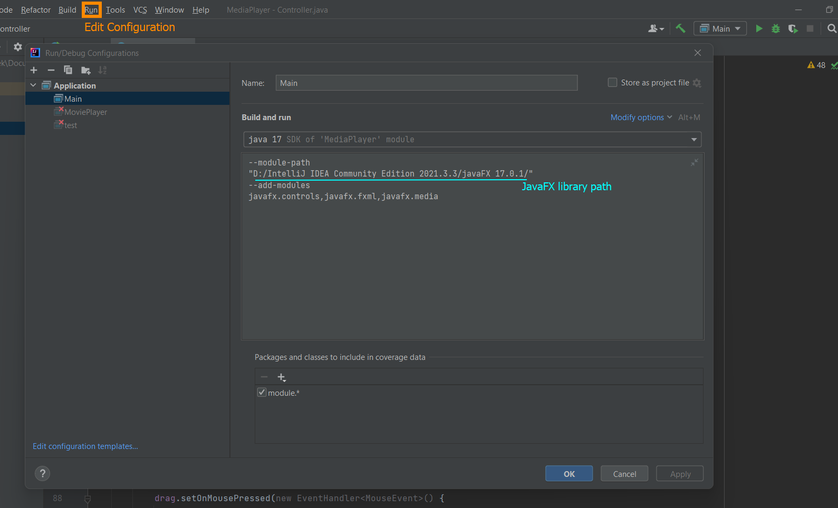Open Search Everywhere magnifier icon

click(832, 28)
